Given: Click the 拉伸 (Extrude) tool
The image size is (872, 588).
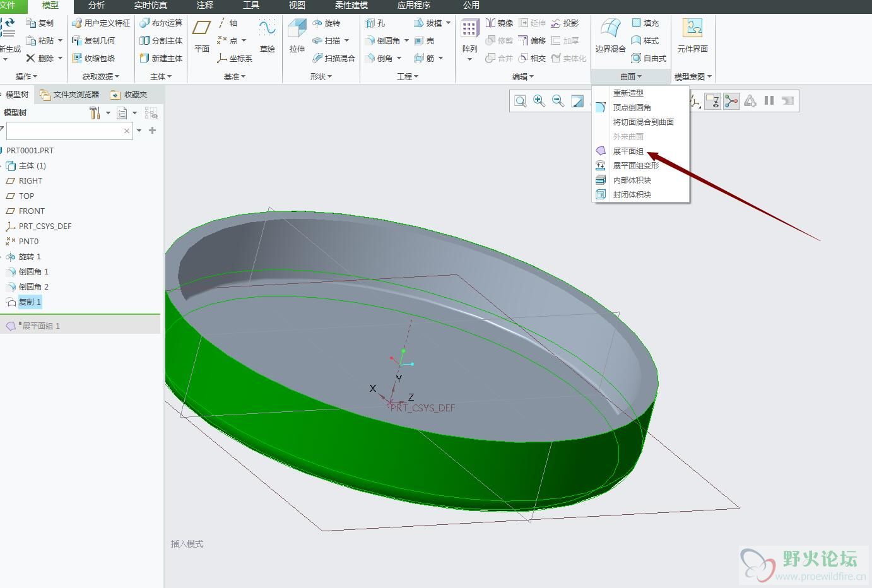Looking at the screenshot, I should 297,35.
